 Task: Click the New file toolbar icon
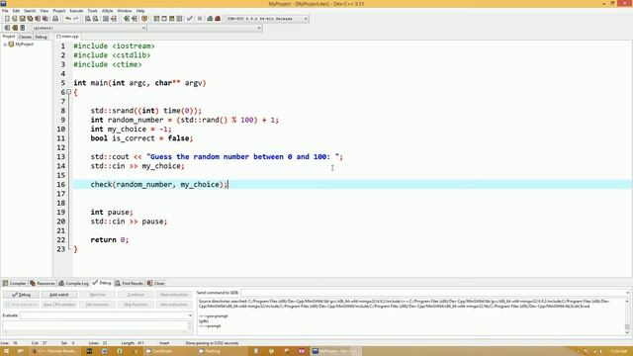[x=7, y=19]
